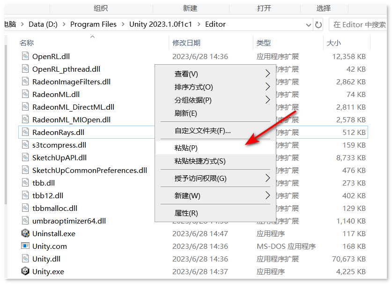The height and width of the screenshot is (284, 392).
Task: Click size value 12,358 KB
Action: point(349,56)
